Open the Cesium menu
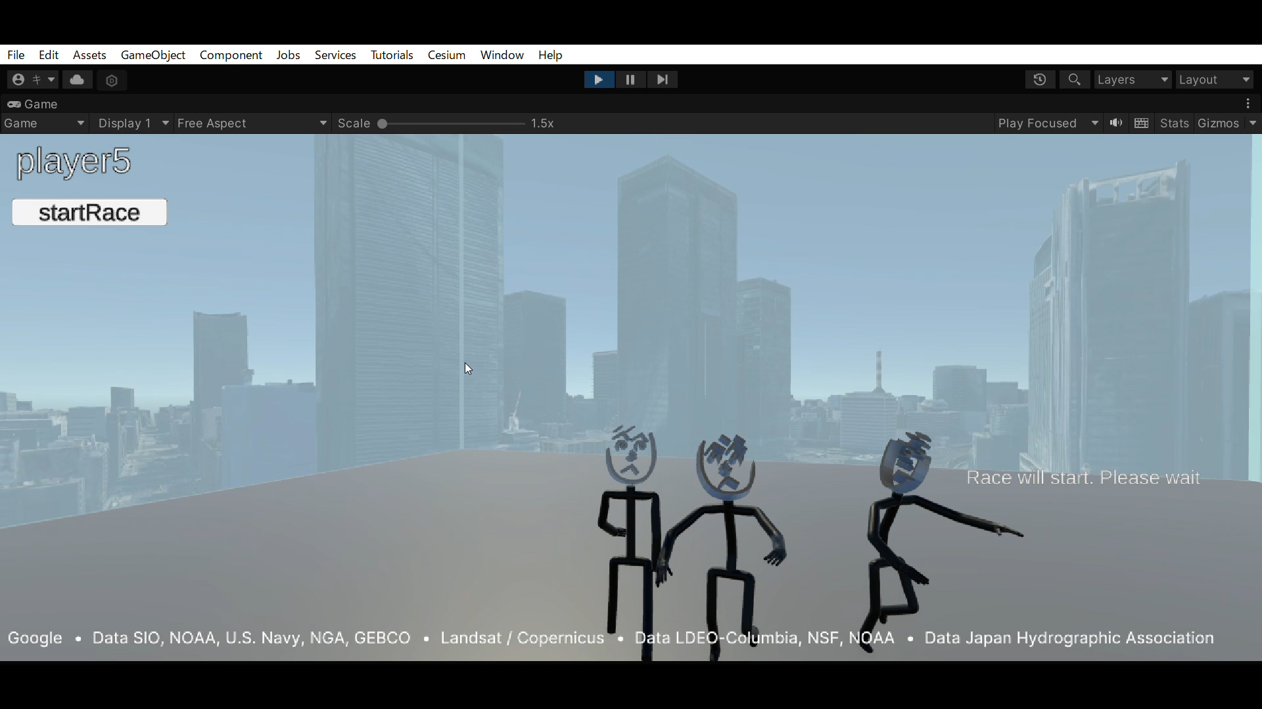1262x709 pixels. [446, 55]
